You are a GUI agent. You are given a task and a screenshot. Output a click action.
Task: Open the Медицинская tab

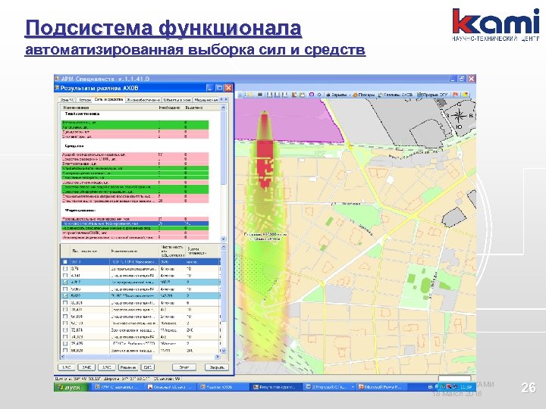pyautogui.click(x=206, y=100)
